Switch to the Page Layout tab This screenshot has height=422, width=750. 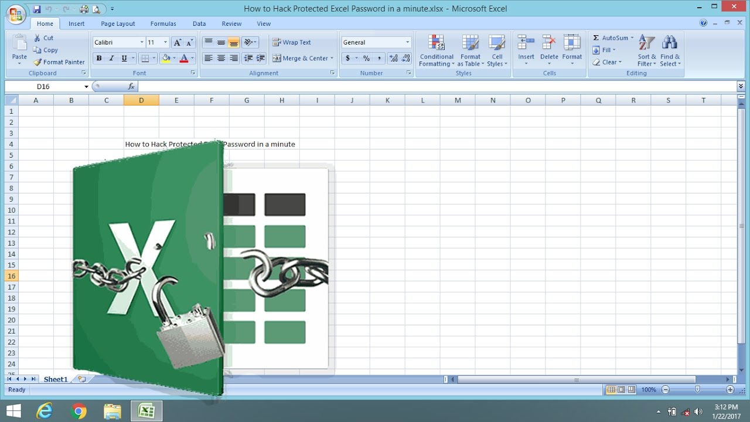(x=118, y=23)
